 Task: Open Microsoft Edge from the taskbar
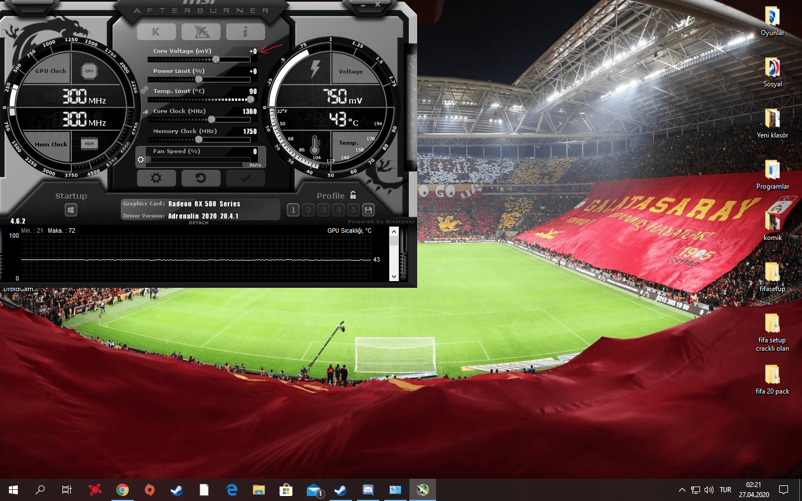pyautogui.click(x=232, y=490)
